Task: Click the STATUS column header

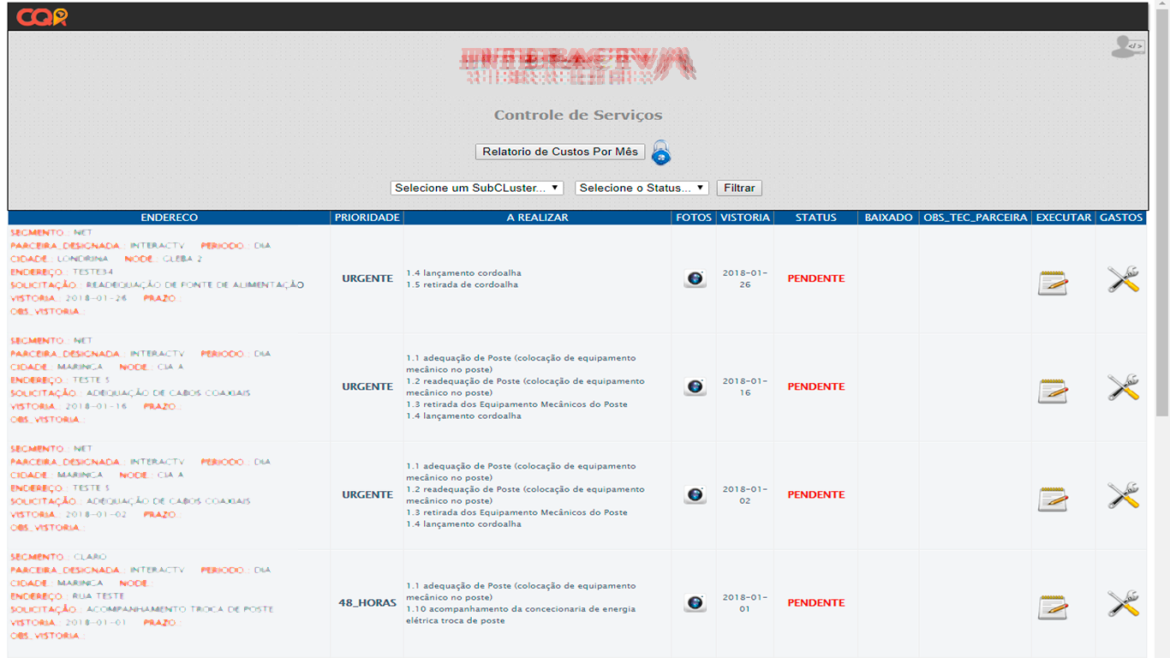Action: (815, 218)
